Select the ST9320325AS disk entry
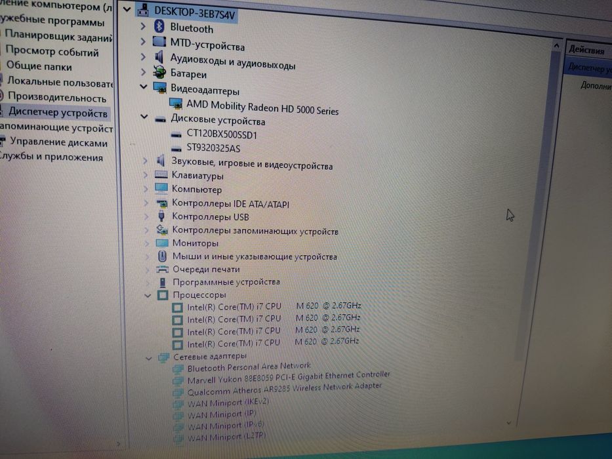The width and height of the screenshot is (612, 459). [213, 148]
